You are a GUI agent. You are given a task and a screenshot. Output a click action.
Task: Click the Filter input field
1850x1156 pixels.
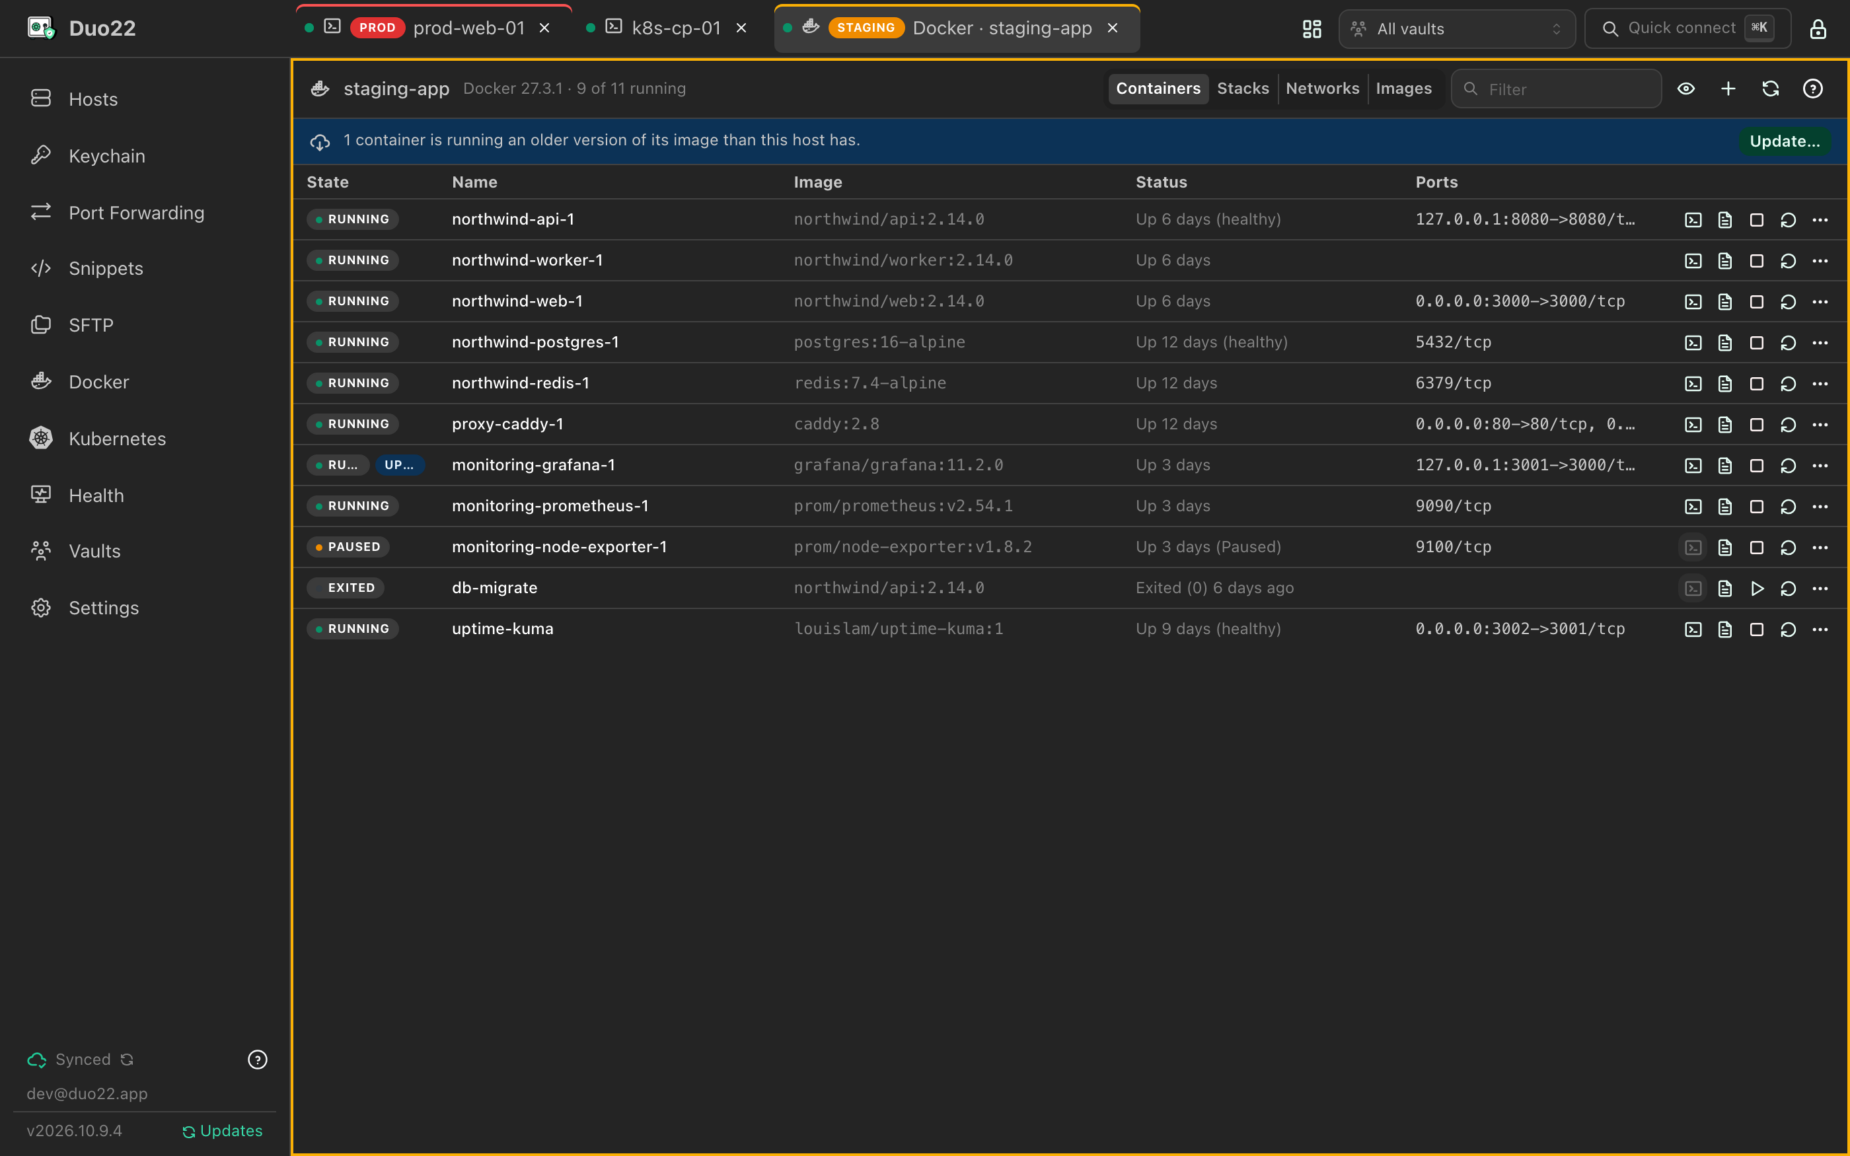point(1556,89)
